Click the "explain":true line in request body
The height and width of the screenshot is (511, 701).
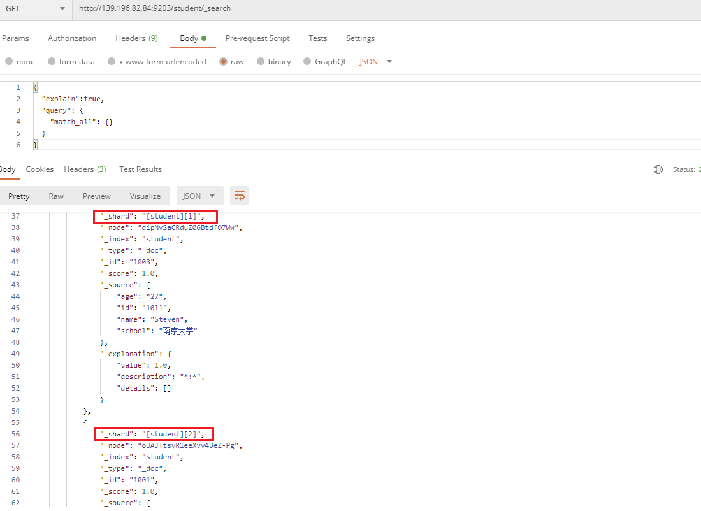(x=73, y=99)
